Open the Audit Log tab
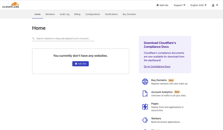Viewport: 223px width, 130px height. tap(65, 14)
